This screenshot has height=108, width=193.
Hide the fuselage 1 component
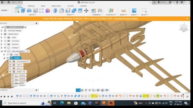coord(5,48)
